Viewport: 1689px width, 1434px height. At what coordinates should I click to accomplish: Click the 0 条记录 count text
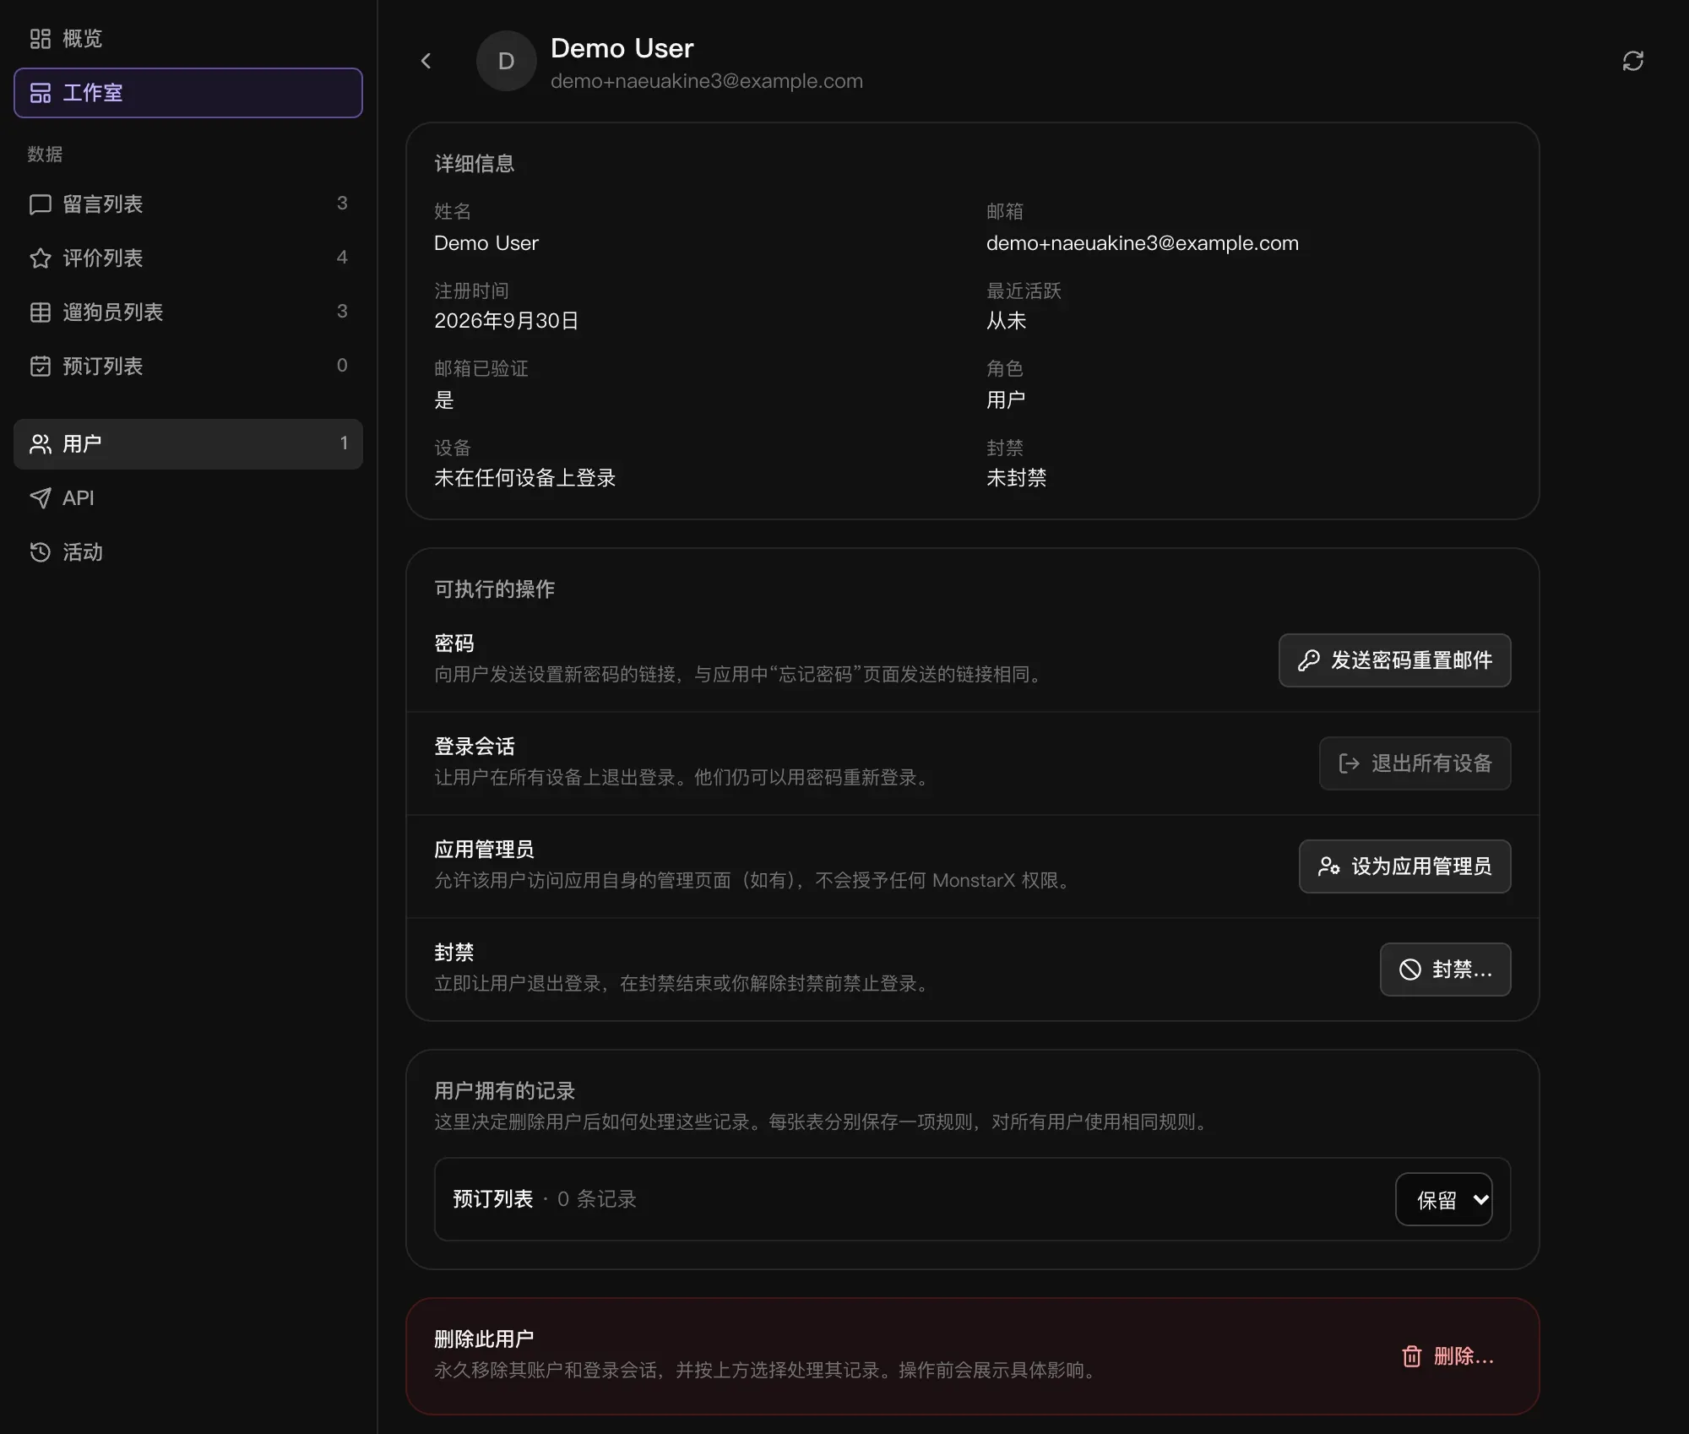596,1199
